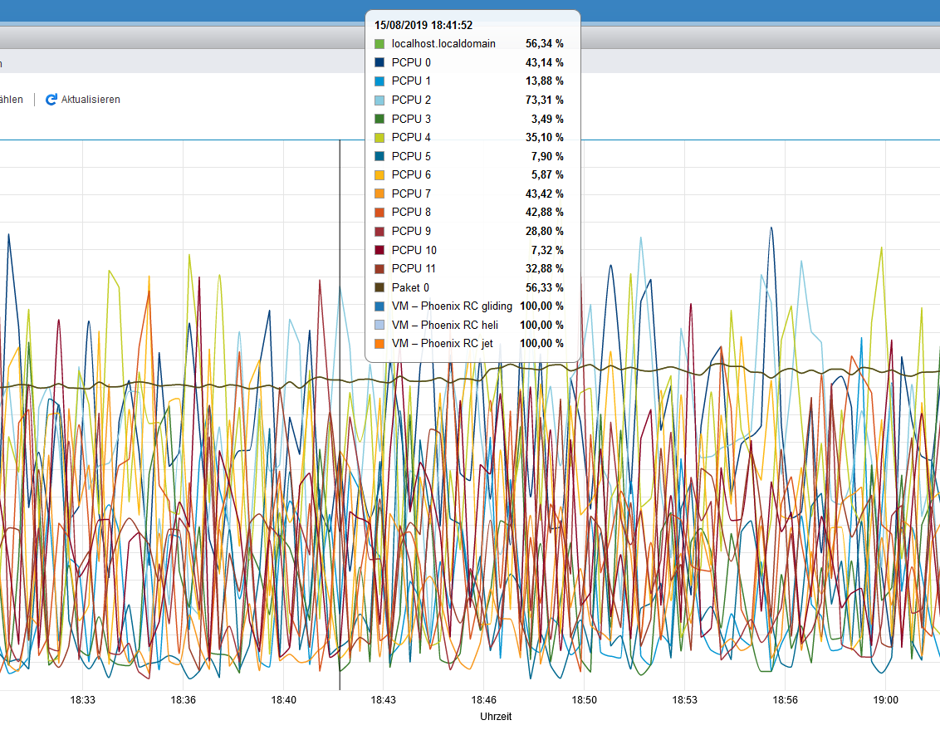This screenshot has height=730, width=940.
Task: Click the Aktualisieren text label
Action: tap(91, 100)
